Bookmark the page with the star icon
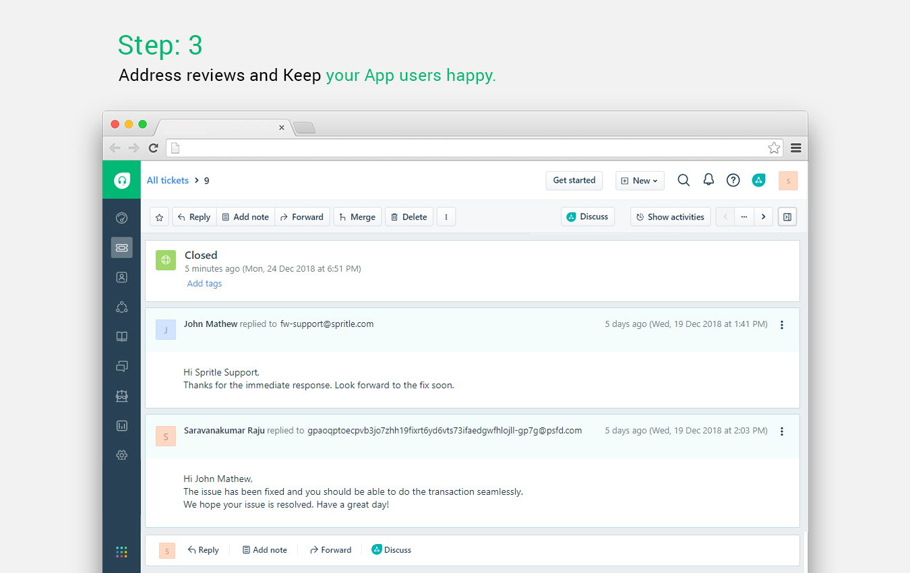Image resolution: width=910 pixels, height=573 pixels. click(774, 148)
